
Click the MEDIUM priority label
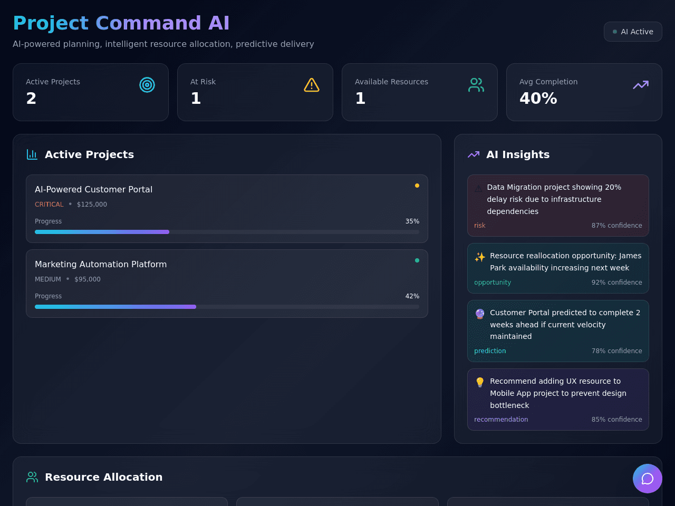tap(48, 279)
